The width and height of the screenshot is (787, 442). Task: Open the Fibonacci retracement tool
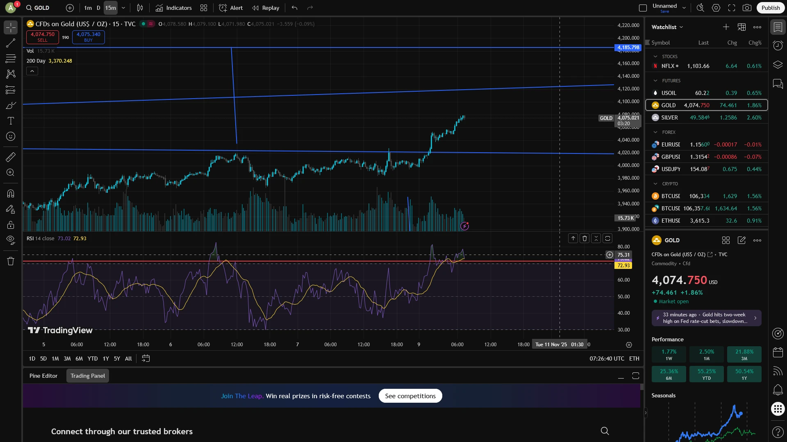(11, 59)
